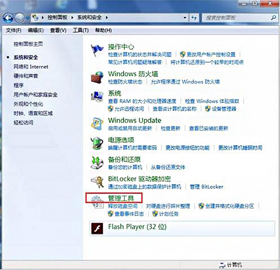Screen dimensions: 280x270
Task: Click the Forward navigation arrow button
Action: coord(19,18)
